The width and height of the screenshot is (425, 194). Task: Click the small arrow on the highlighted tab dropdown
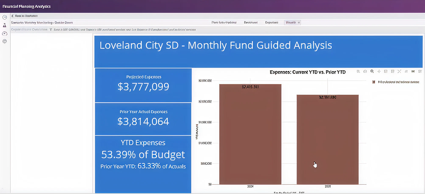click(299, 23)
